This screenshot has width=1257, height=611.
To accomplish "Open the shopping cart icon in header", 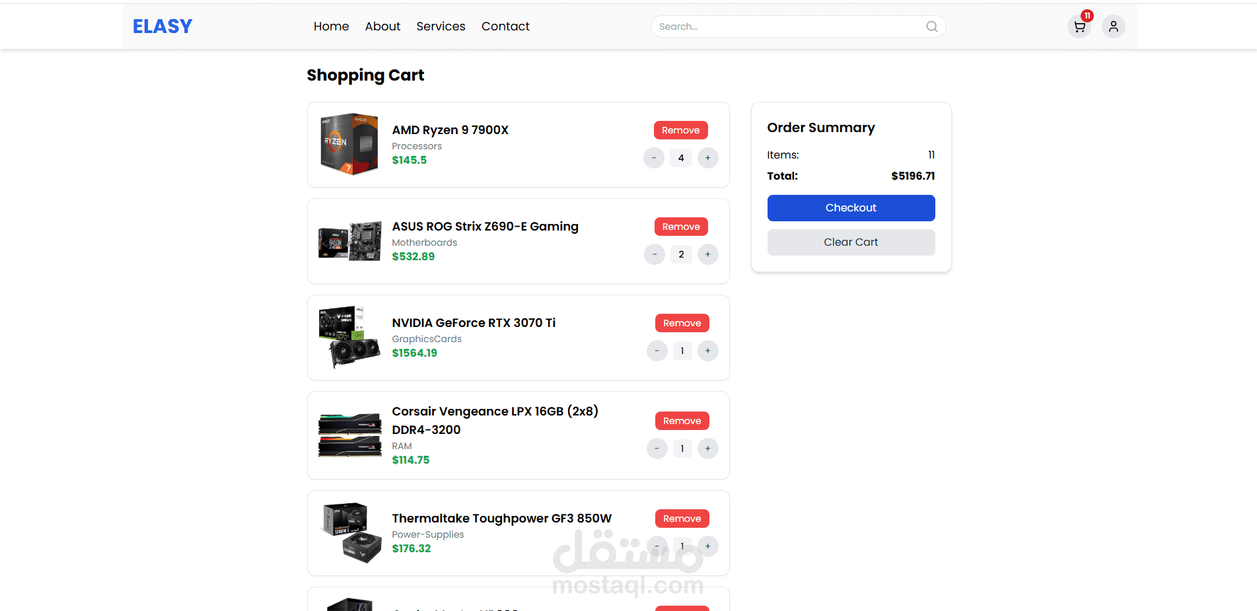I will [1079, 26].
